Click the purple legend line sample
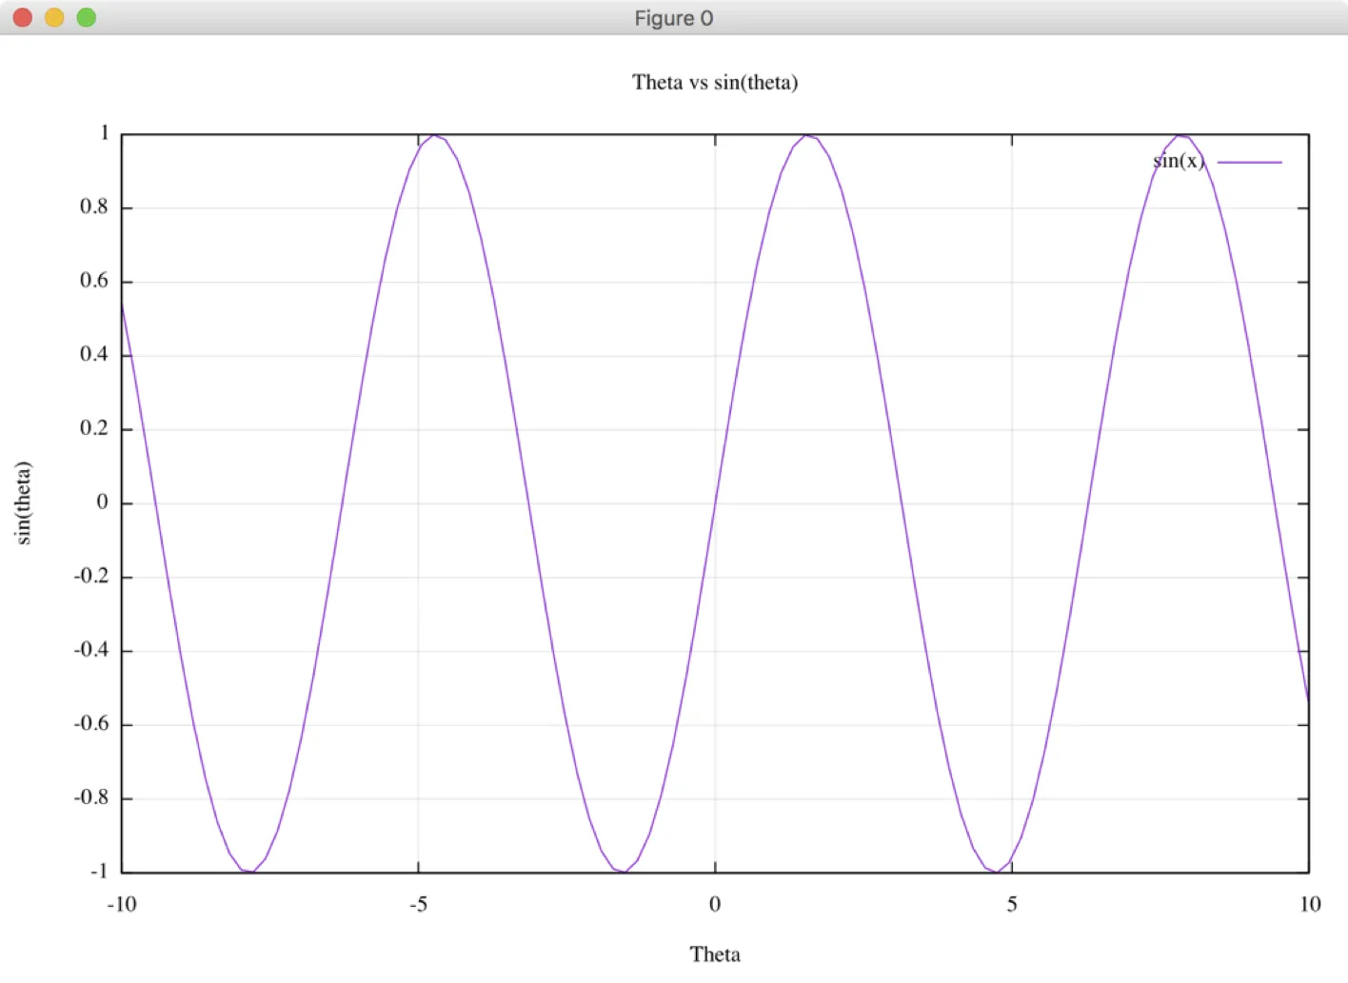Image resolution: width=1348 pixels, height=983 pixels. pos(1250,163)
